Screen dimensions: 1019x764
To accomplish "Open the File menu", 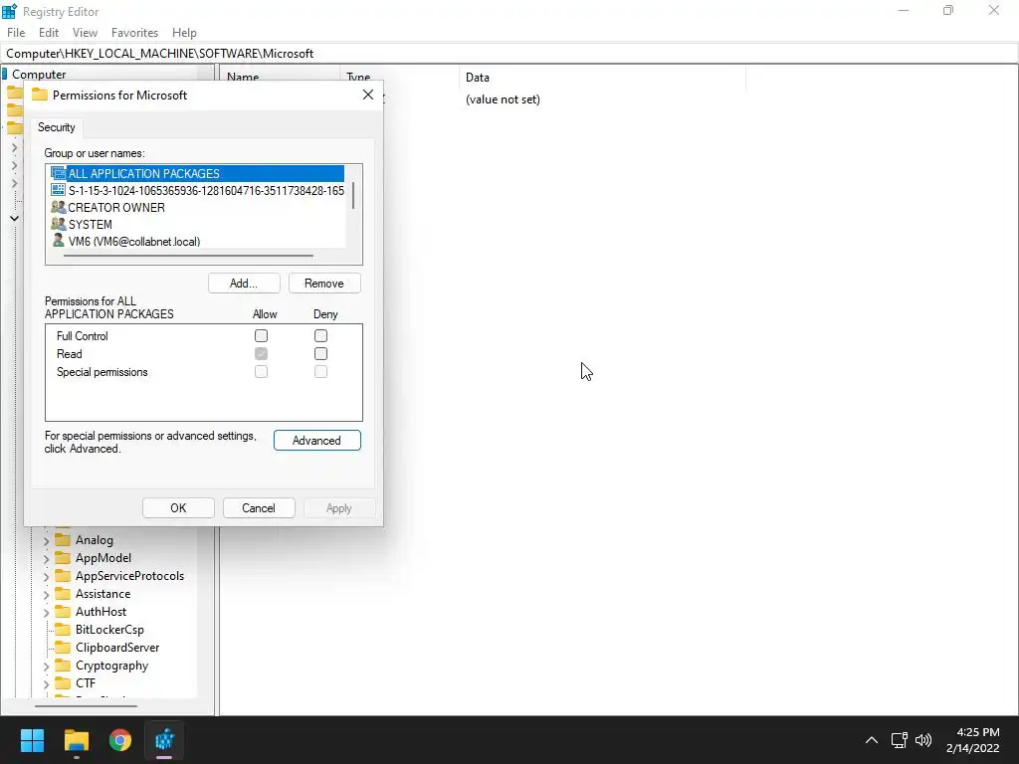I will tap(16, 33).
